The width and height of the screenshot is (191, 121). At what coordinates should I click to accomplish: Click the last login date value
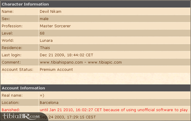point(66,55)
